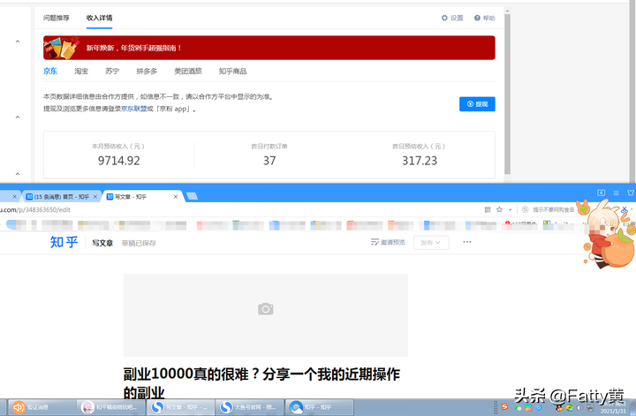Screen dimensions: 636x416
Task: Click the 知乎 logo
Action: [64, 242]
